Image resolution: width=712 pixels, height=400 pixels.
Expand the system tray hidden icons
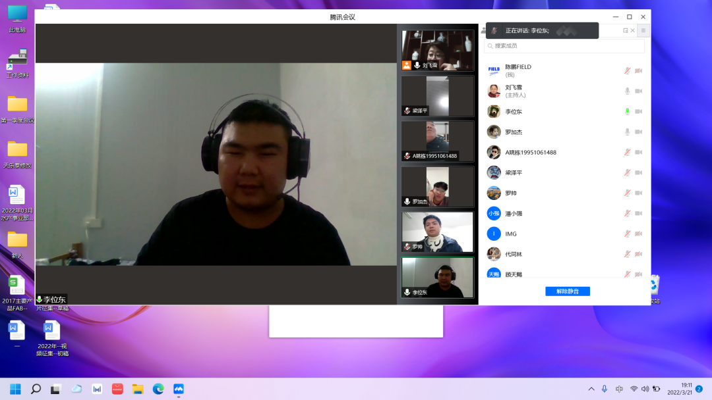(591, 389)
